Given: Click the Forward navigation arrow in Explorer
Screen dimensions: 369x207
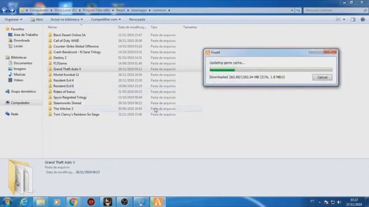Looking at the screenshot, I should (12, 10).
